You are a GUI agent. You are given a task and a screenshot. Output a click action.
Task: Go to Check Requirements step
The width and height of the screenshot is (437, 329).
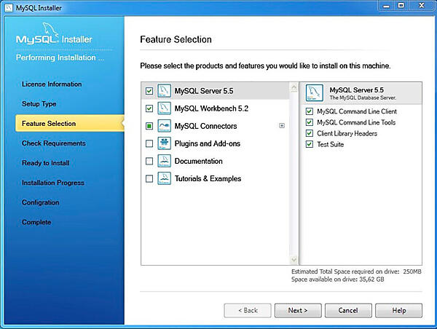[x=54, y=143]
